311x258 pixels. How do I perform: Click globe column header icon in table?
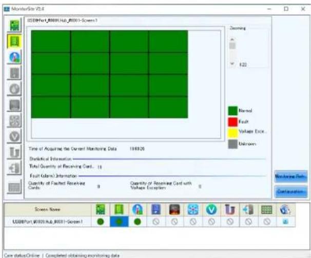tap(285, 209)
